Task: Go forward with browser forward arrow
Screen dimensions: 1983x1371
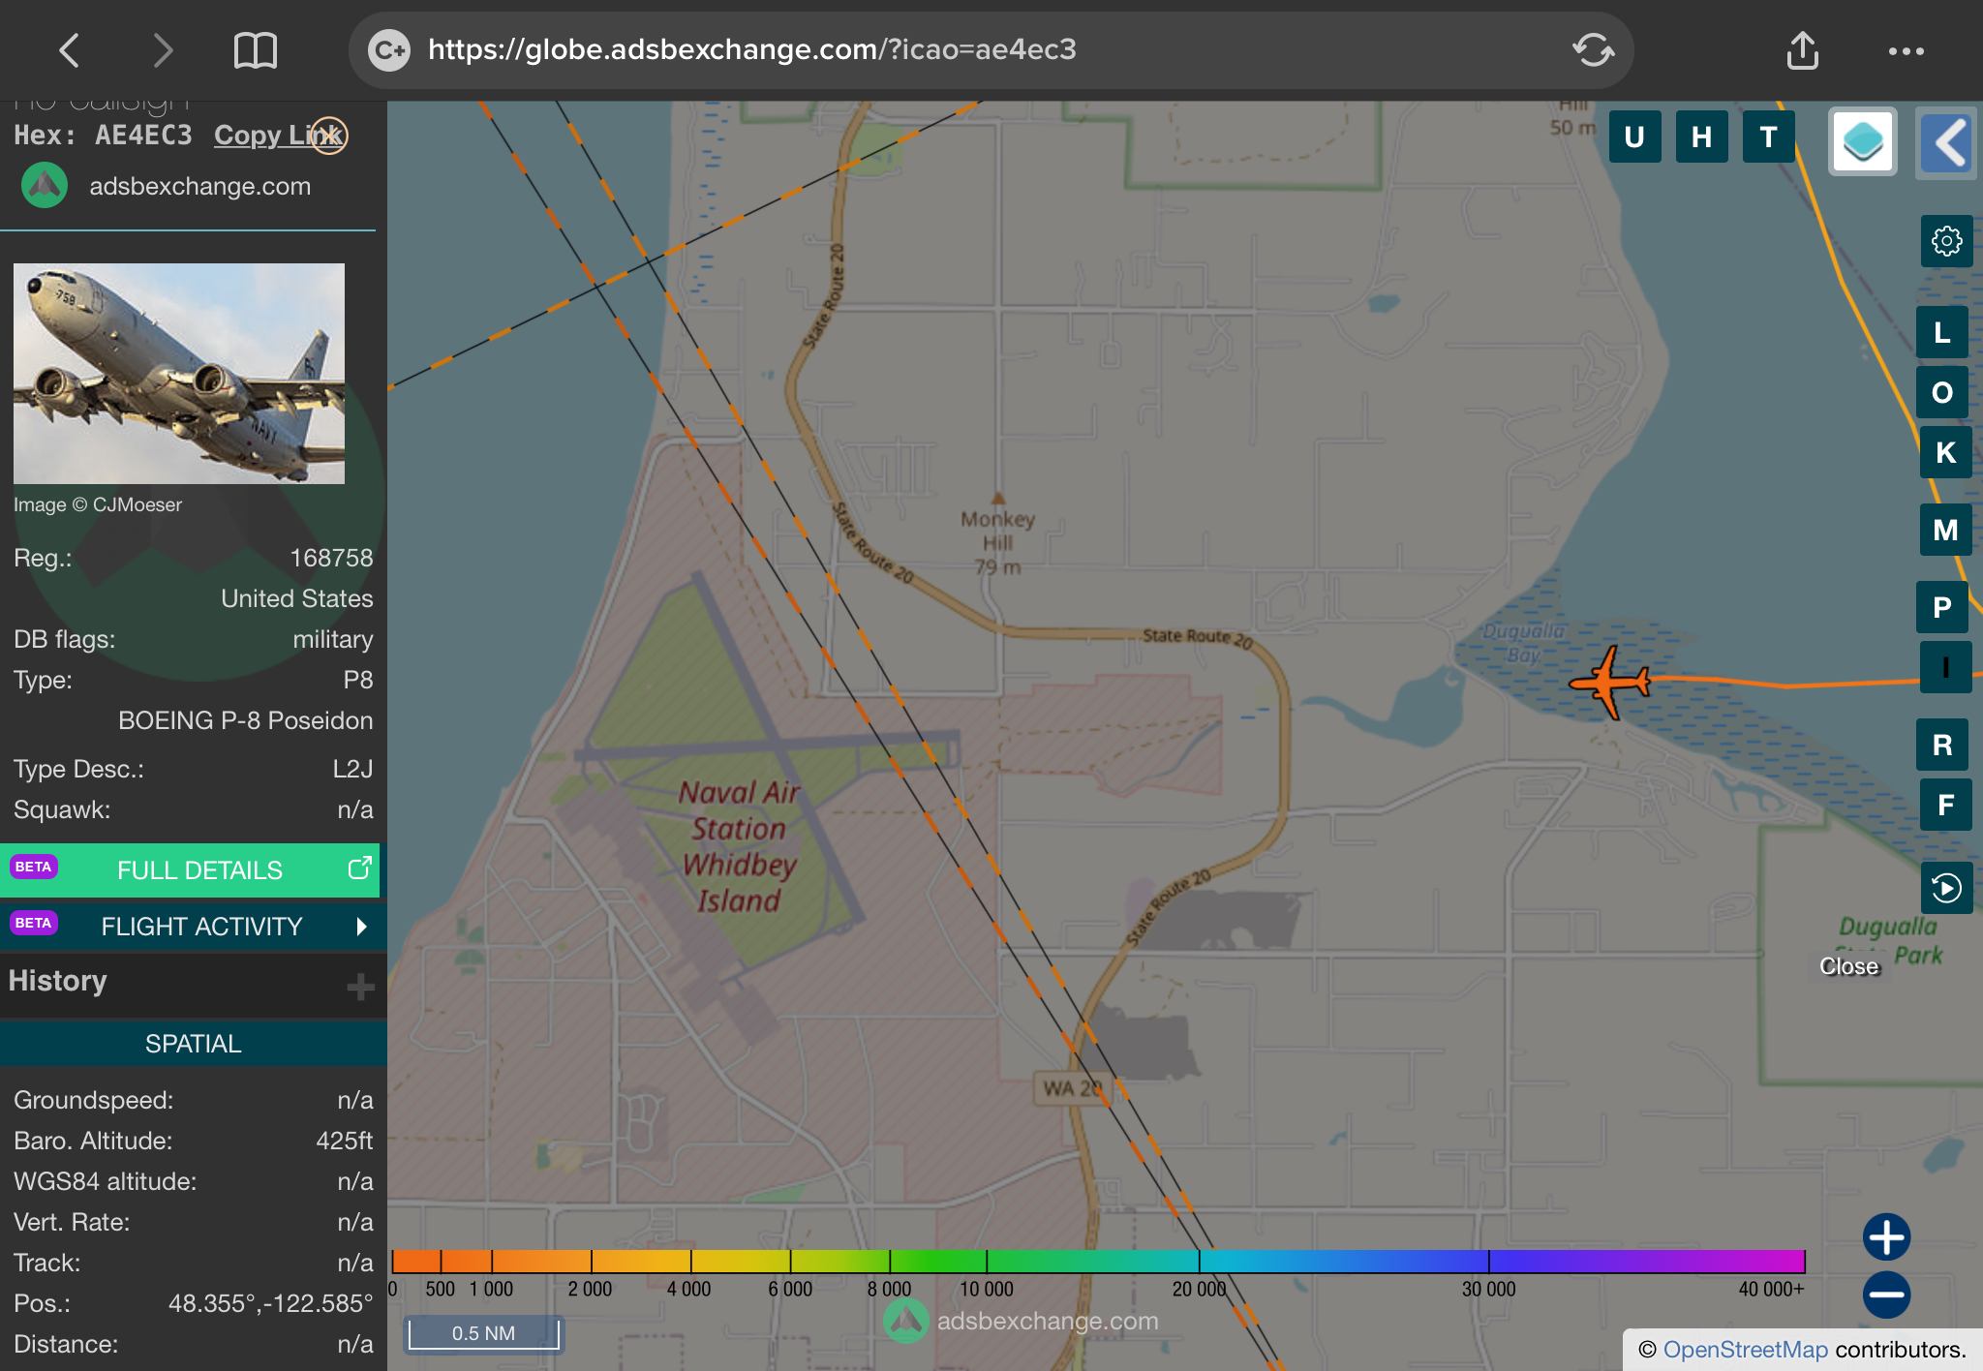Action: 162,50
